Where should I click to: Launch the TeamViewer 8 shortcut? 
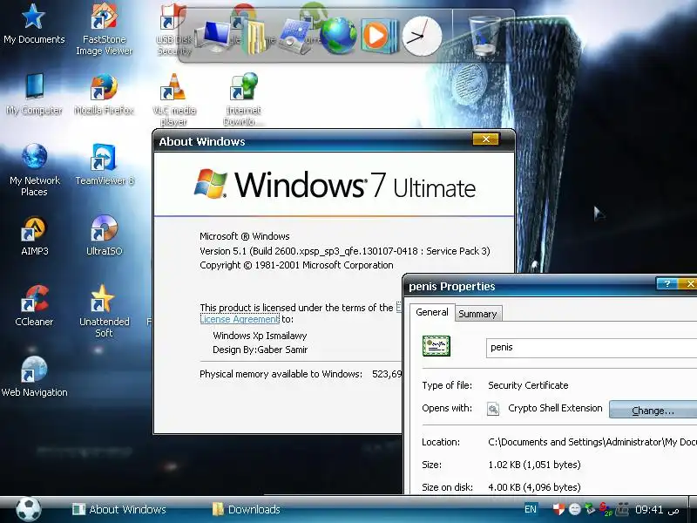click(104, 165)
